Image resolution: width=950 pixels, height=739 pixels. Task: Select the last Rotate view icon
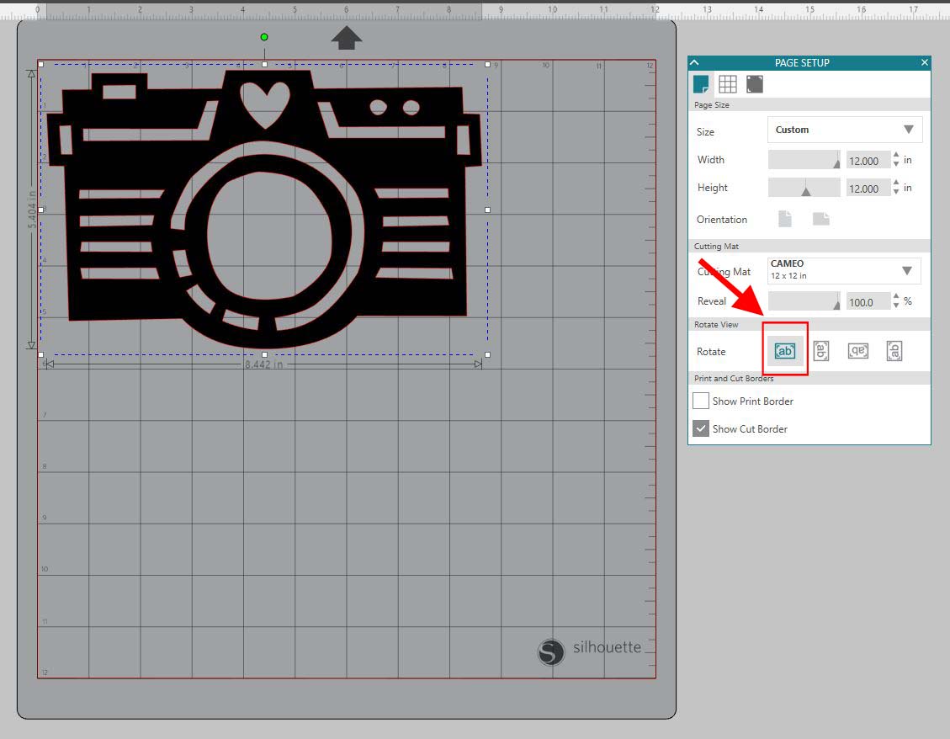click(894, 351)
